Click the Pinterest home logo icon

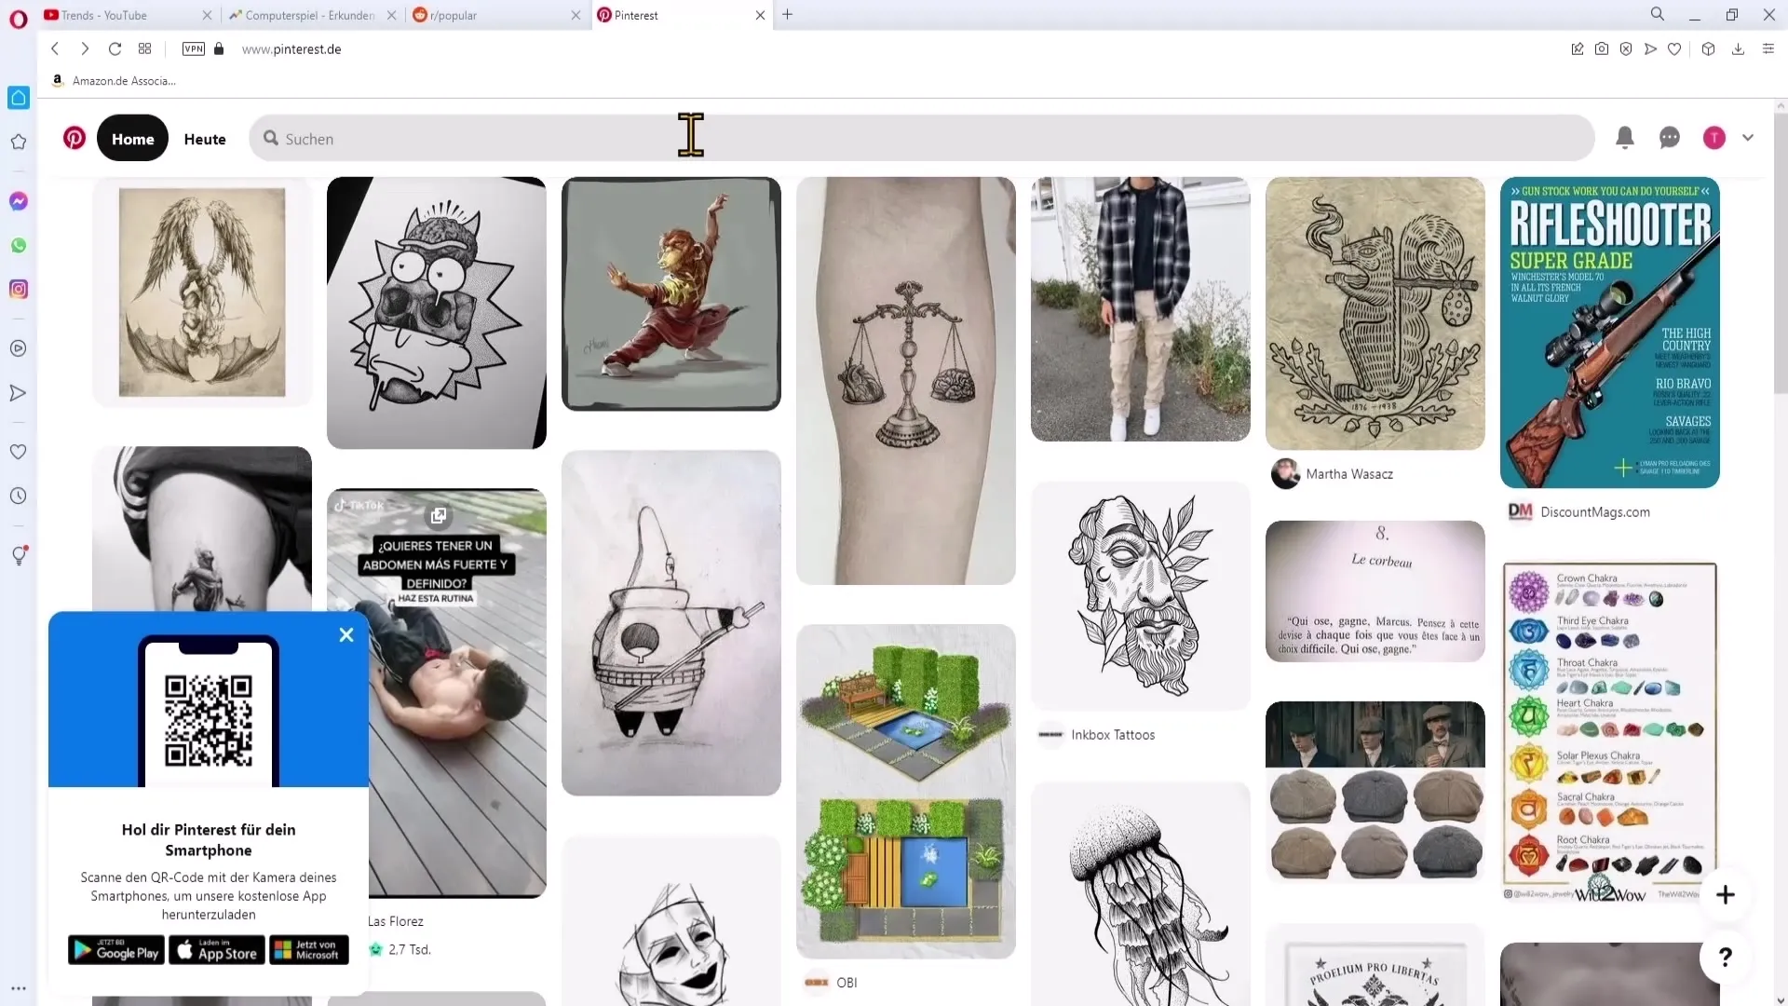[x=74, y=138]
